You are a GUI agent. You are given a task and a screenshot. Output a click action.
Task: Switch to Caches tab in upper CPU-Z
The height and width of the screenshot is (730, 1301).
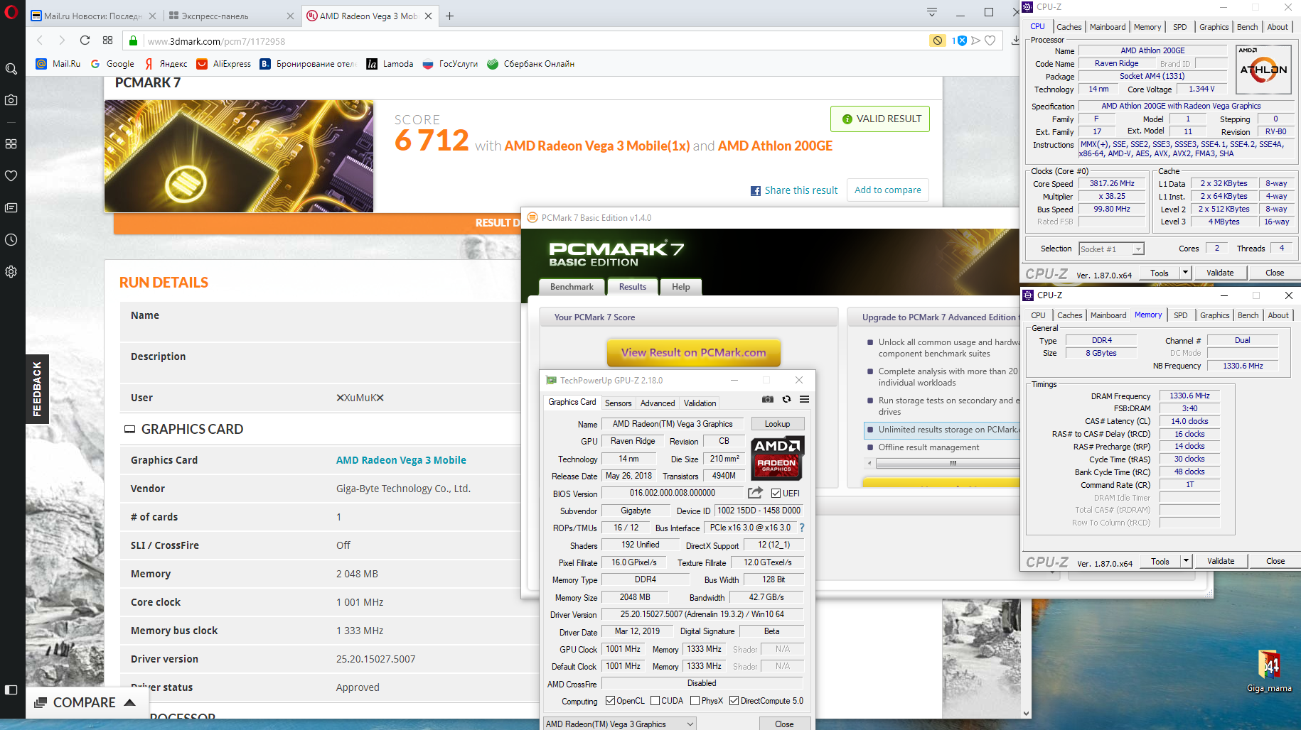[x=1069, y=27]
